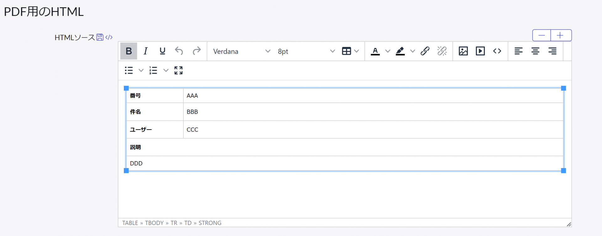The image size is (602, 236).
Task: Click the insert image icon
Action: (x=463, y=51)
